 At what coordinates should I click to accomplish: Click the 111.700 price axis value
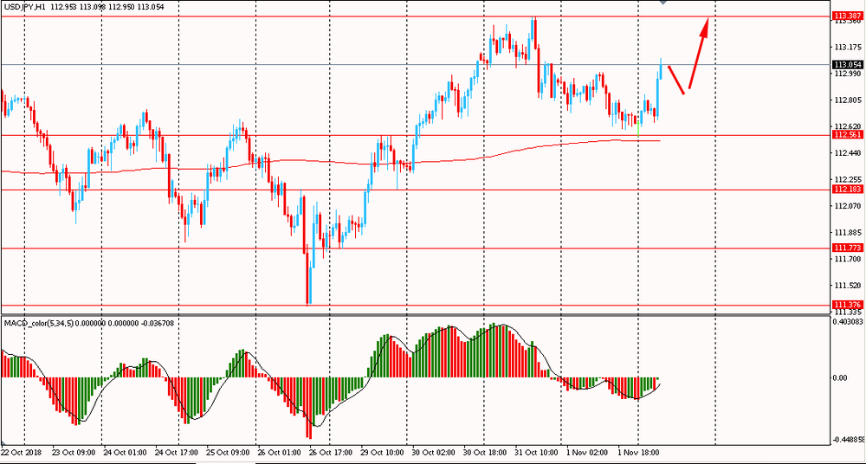pos(848,259)
